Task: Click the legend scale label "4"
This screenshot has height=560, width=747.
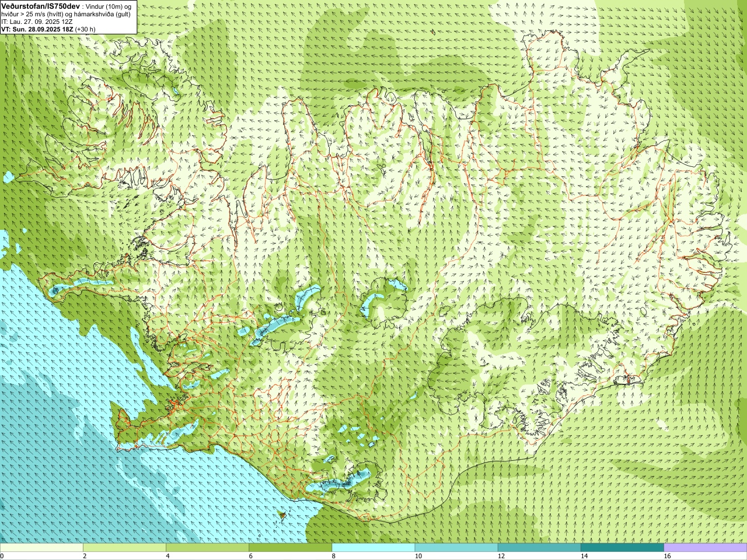Action: coord(167,556)
